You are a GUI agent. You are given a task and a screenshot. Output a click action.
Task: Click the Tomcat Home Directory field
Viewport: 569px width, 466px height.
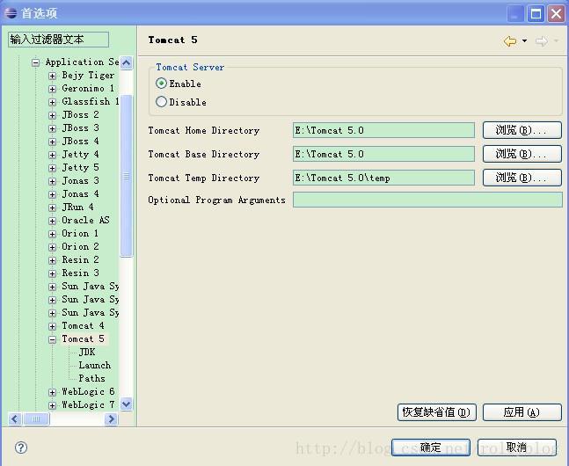(383, 130)
